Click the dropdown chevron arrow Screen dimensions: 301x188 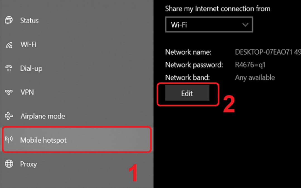click(x=245, y=25)
